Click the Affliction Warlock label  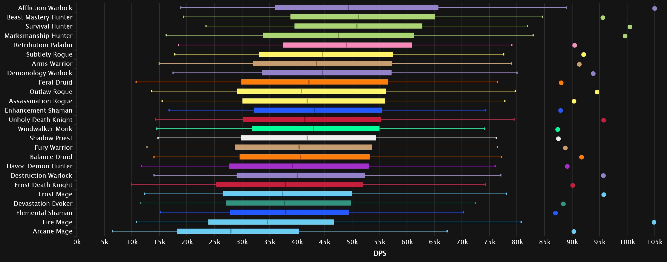(x=45, y=8)
